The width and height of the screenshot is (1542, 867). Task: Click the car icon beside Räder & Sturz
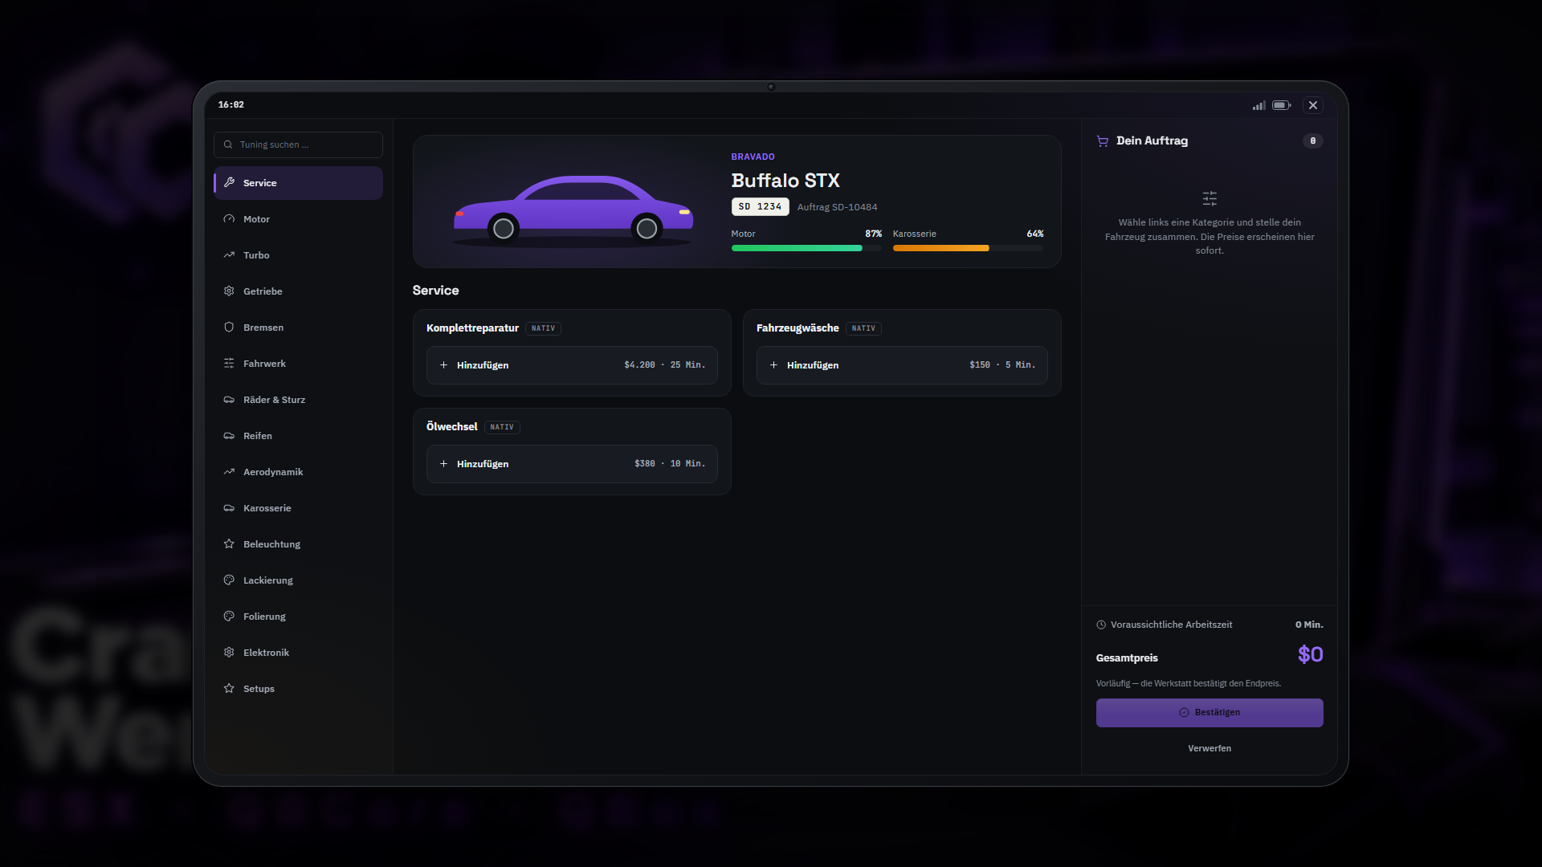229,400
